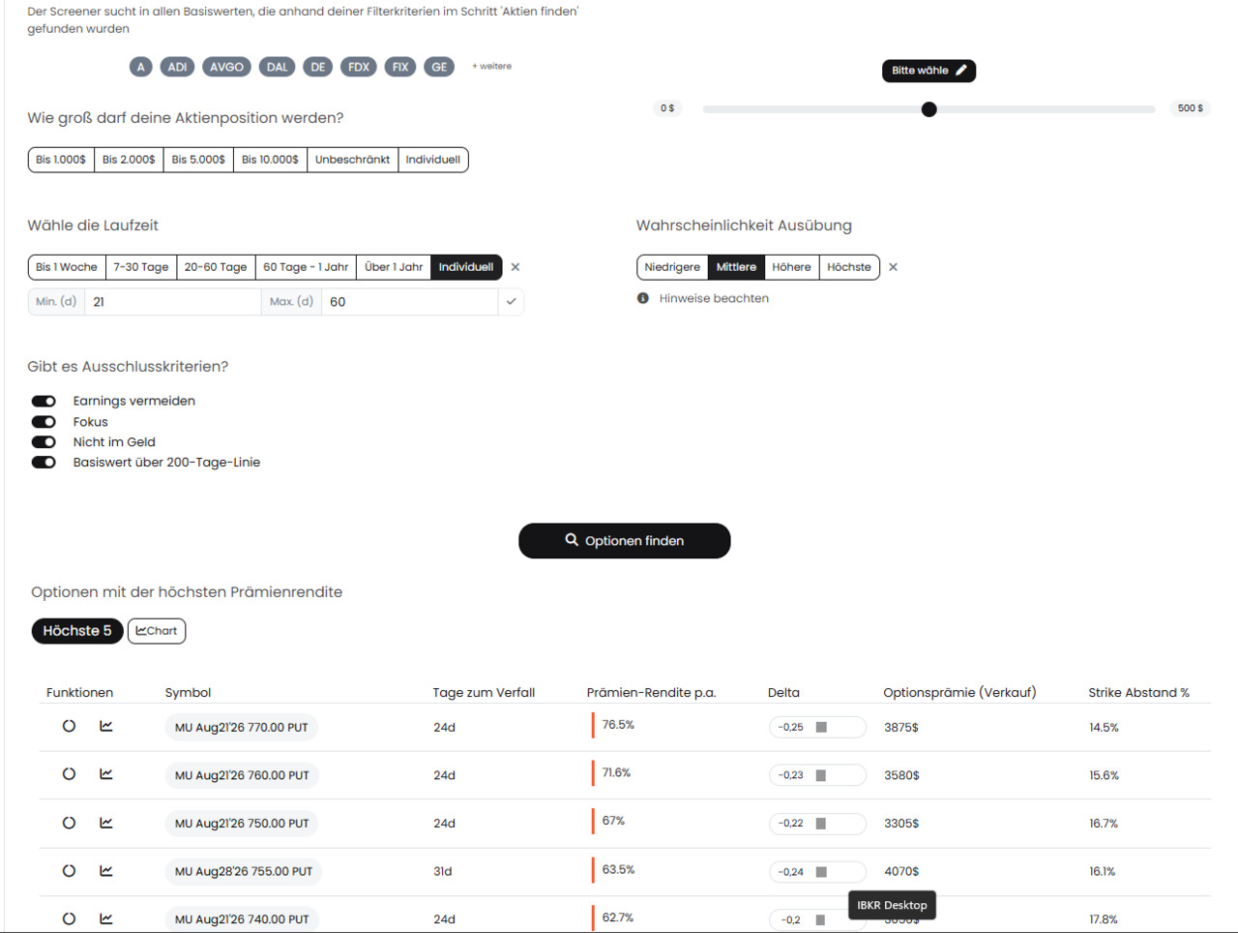
Task: Open chart icon for MU Aug28'26 755.00 PUT
Action: 106,871
